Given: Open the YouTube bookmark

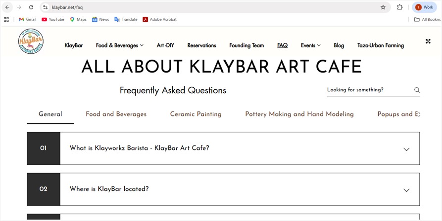Looking at the screenshot, I should tap(52, 19).
